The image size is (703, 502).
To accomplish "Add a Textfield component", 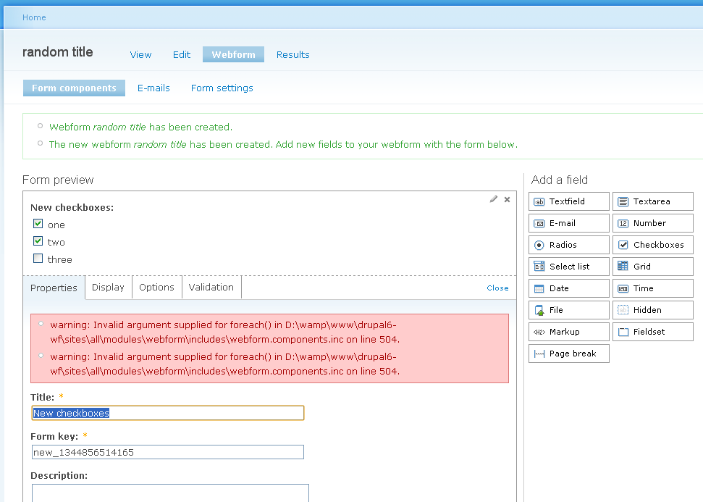I will tap(568, 201).
